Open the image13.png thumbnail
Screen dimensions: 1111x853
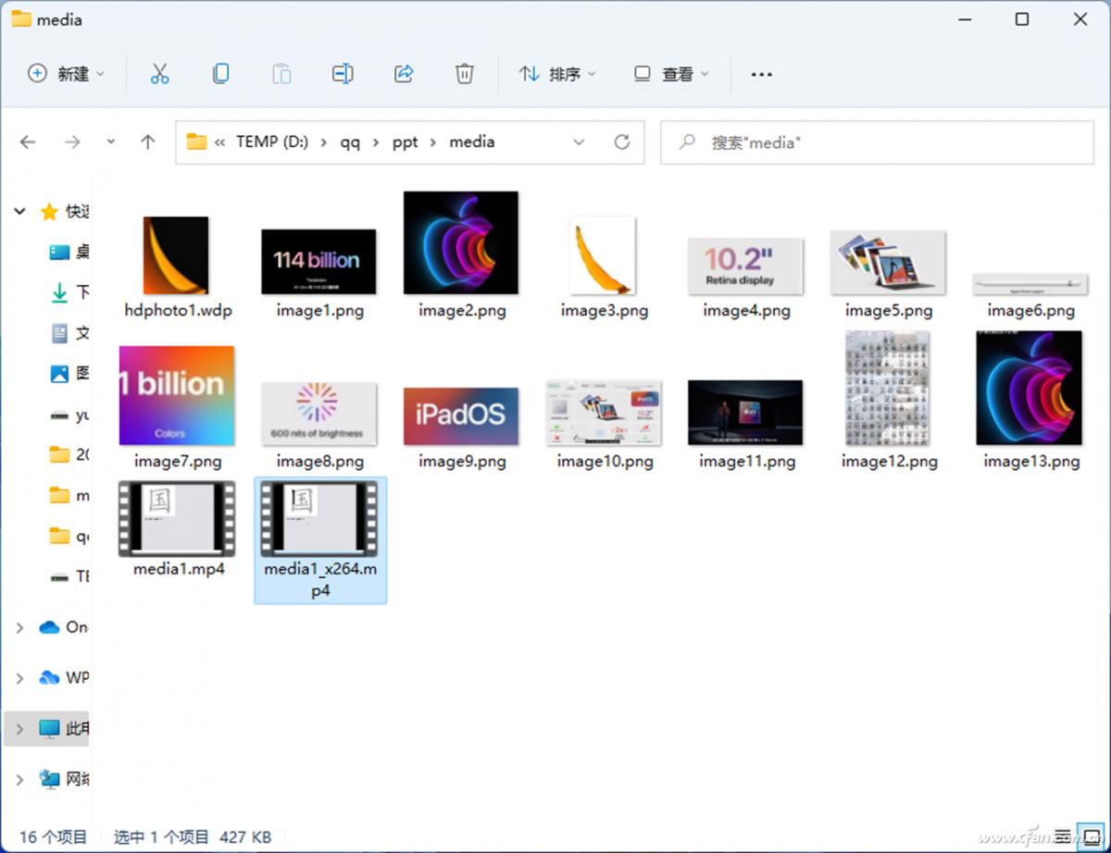coord(1029,387)
